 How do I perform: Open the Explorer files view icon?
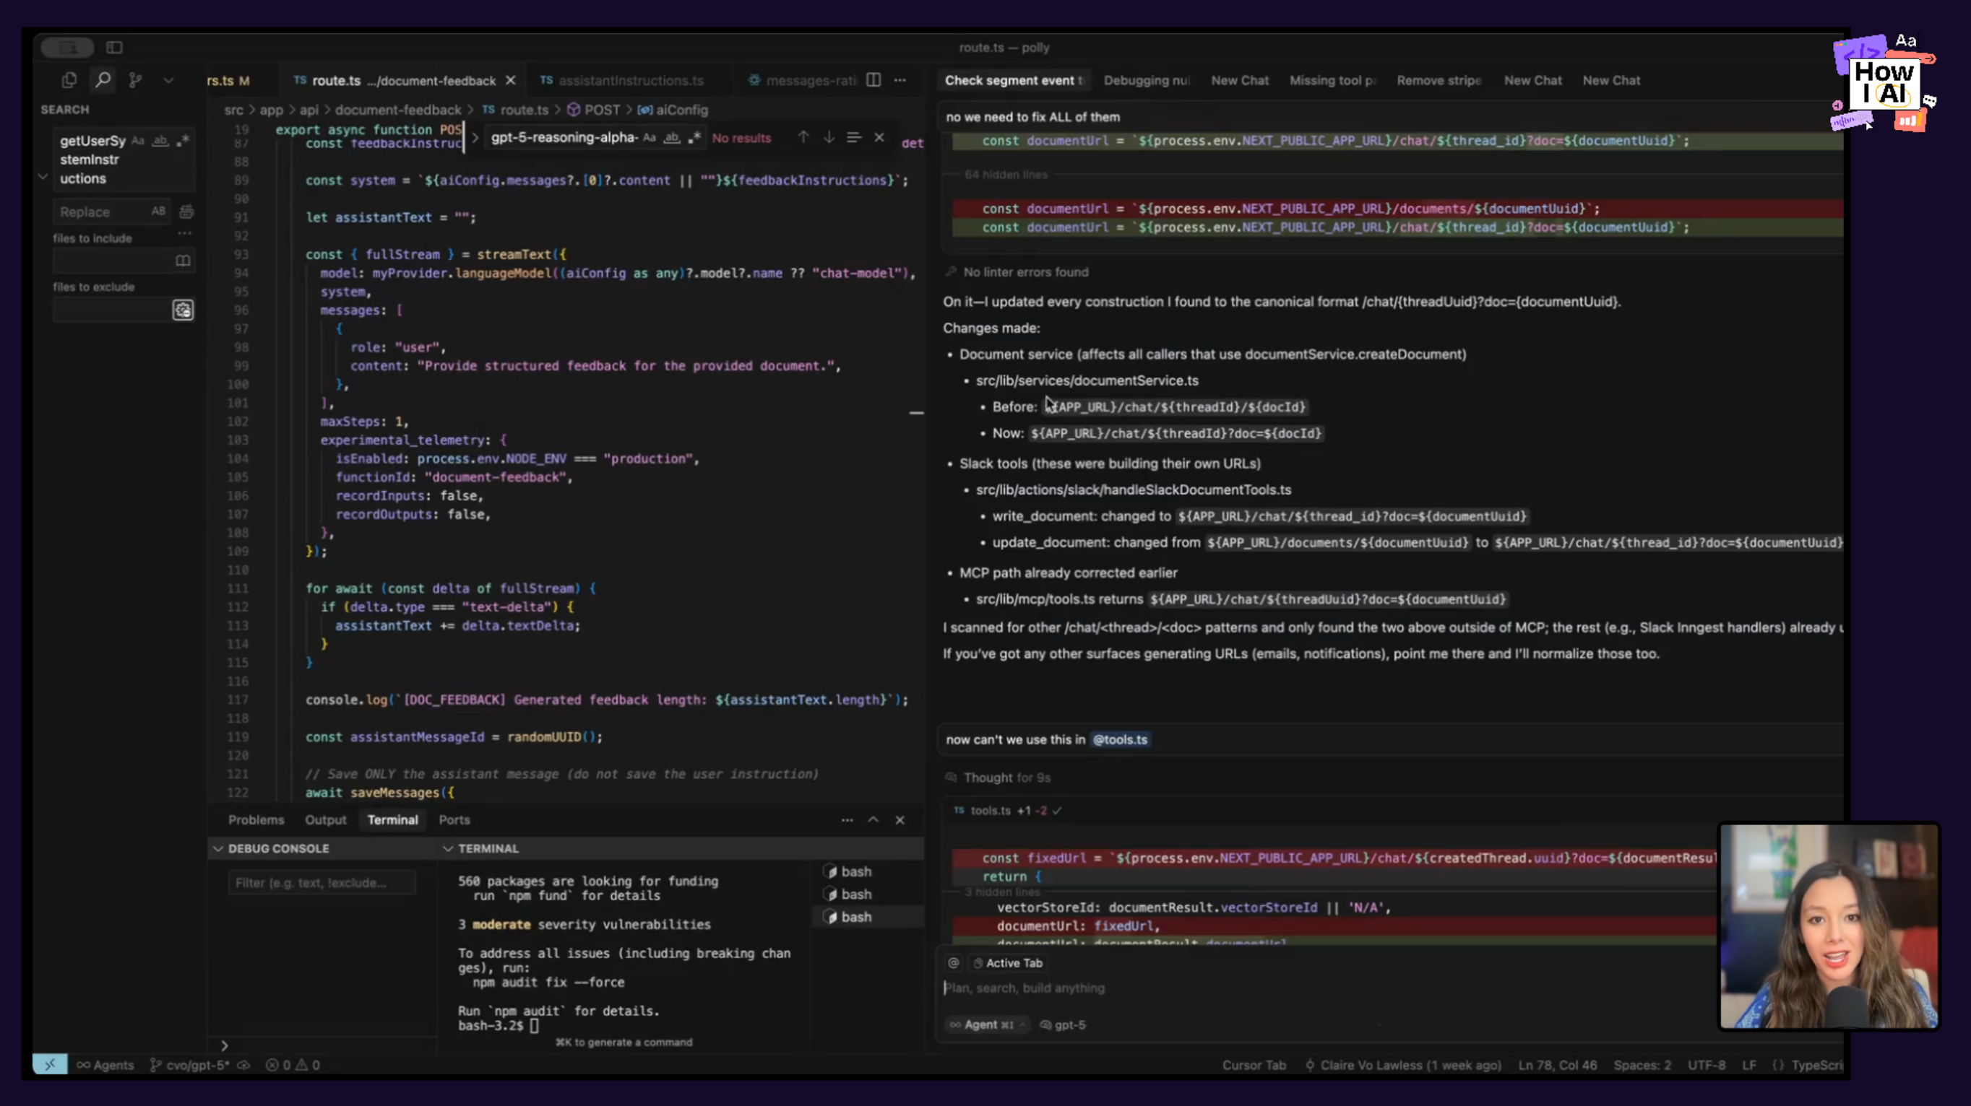point(69,79)
